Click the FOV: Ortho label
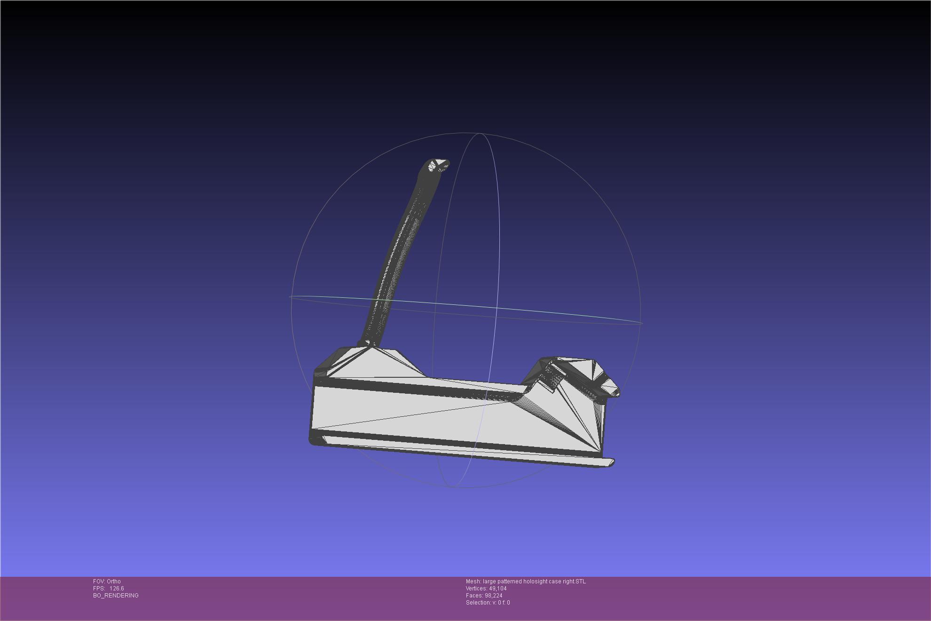The width and height of the screenshot is (931, 621). tap(107, 581)
